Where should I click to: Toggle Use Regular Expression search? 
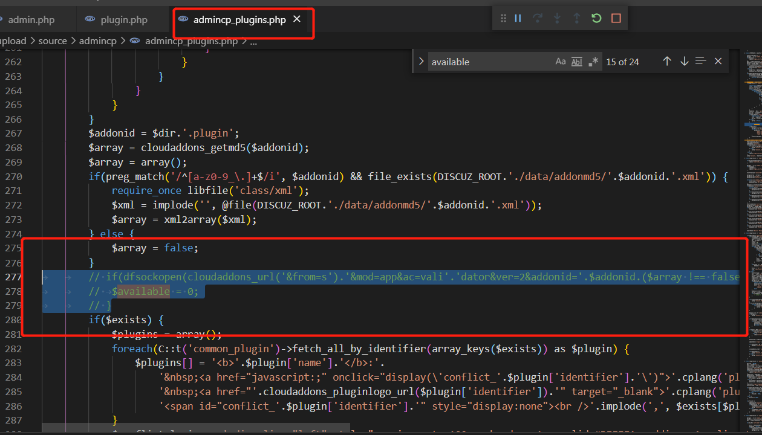593,62
